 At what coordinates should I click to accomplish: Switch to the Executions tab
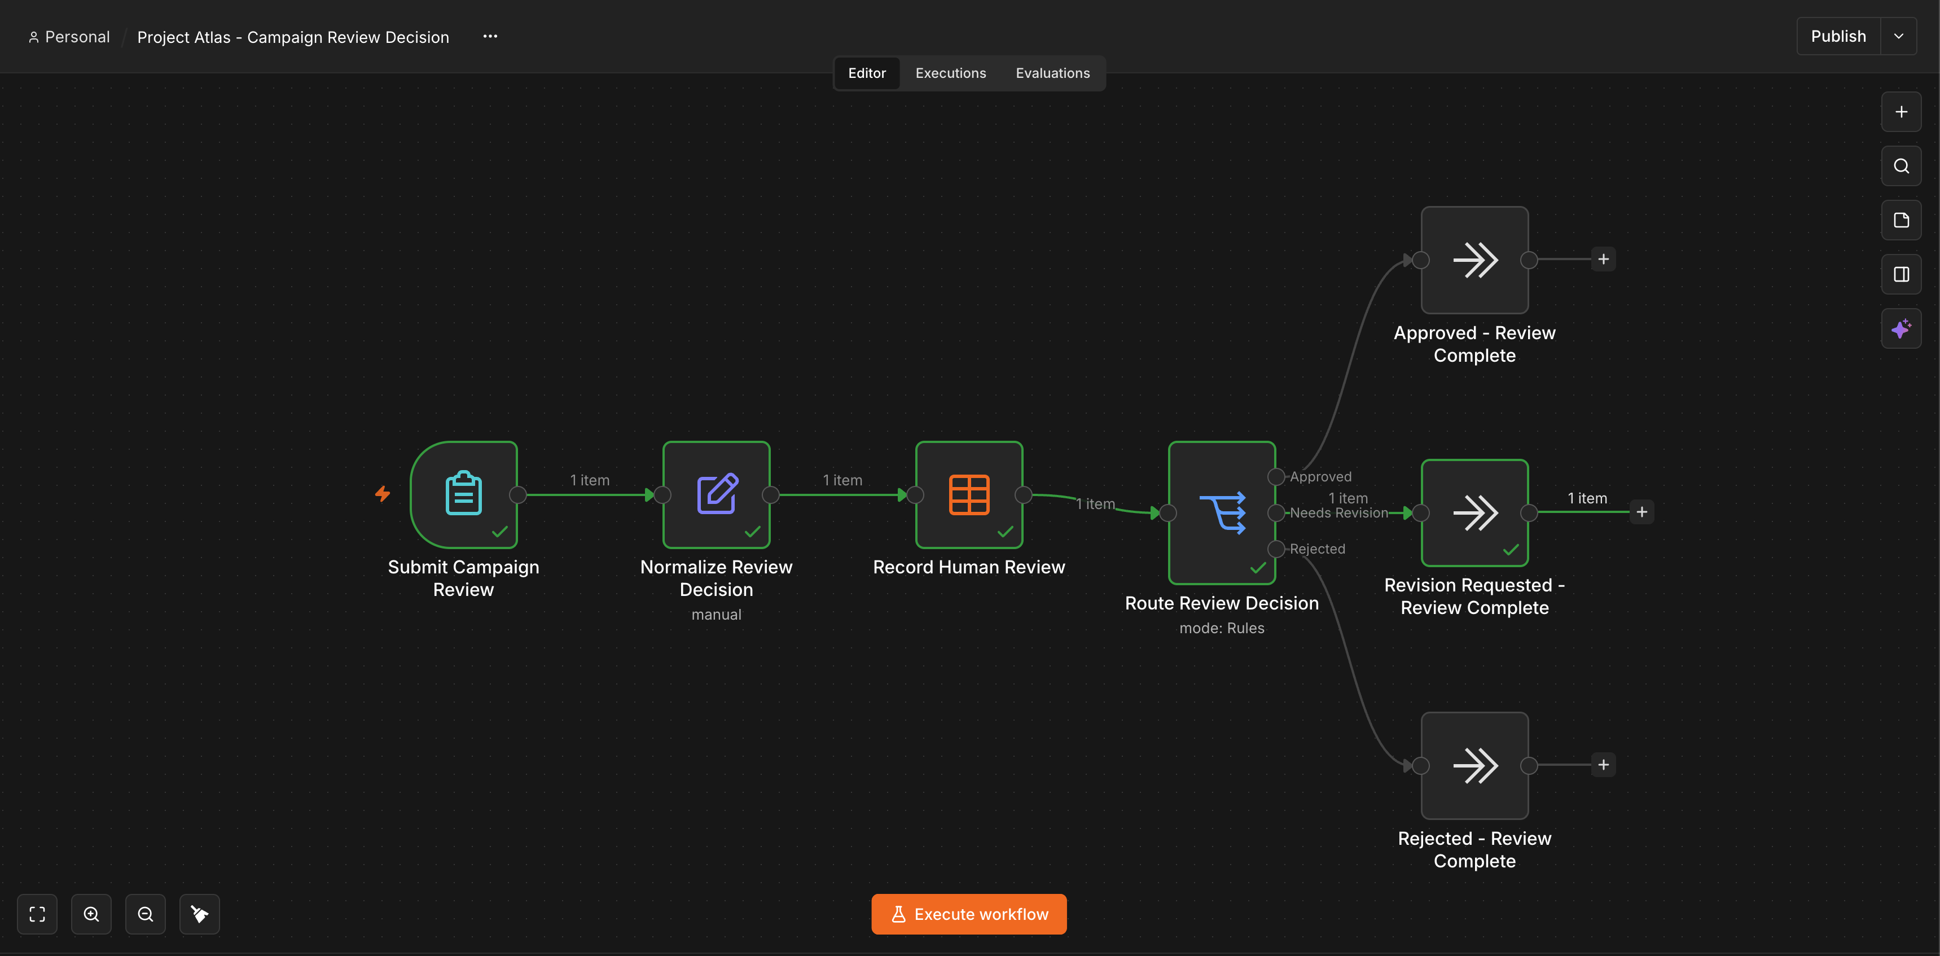pos(950,73)
